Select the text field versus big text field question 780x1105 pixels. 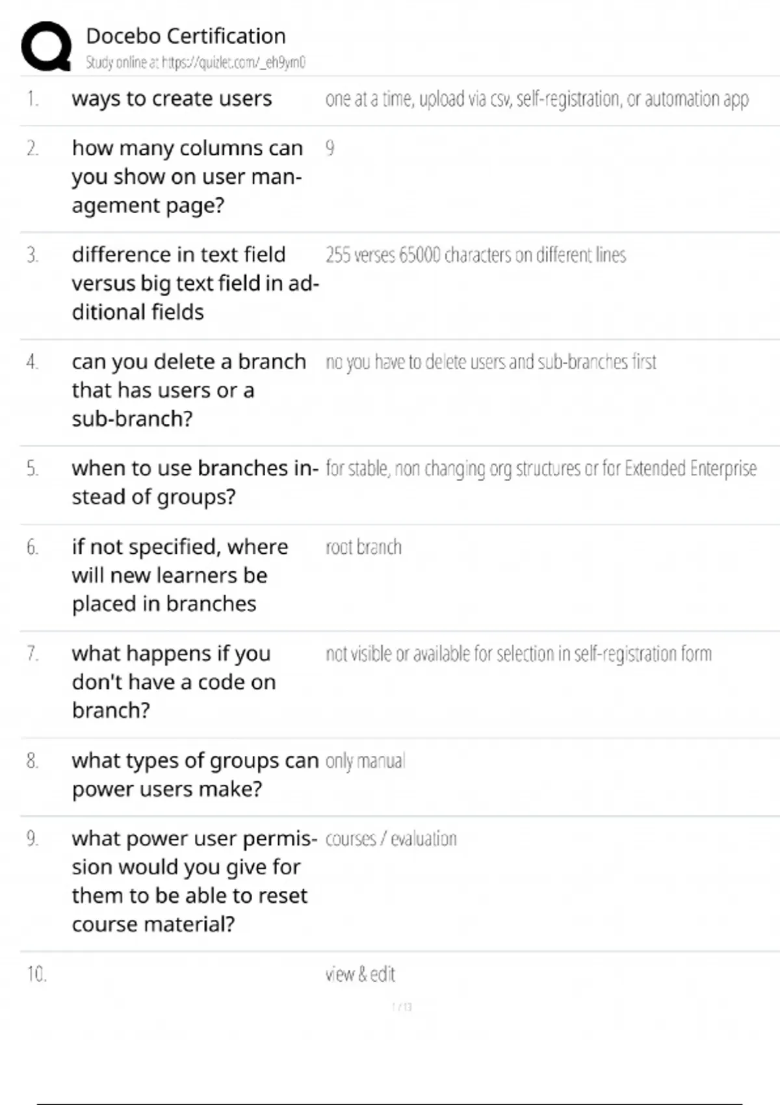195,283
